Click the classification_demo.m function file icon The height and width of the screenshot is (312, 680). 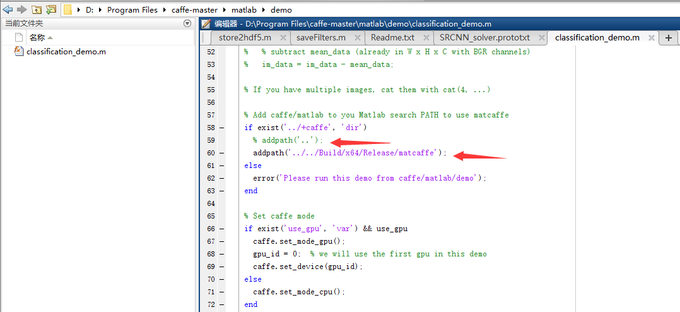coord(19,51)
